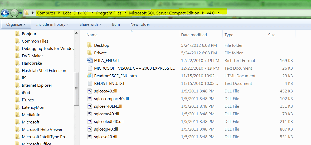
Task: Navigate to Local Disk (C:) breadcrumb
Action: click(x=76, y=13)
